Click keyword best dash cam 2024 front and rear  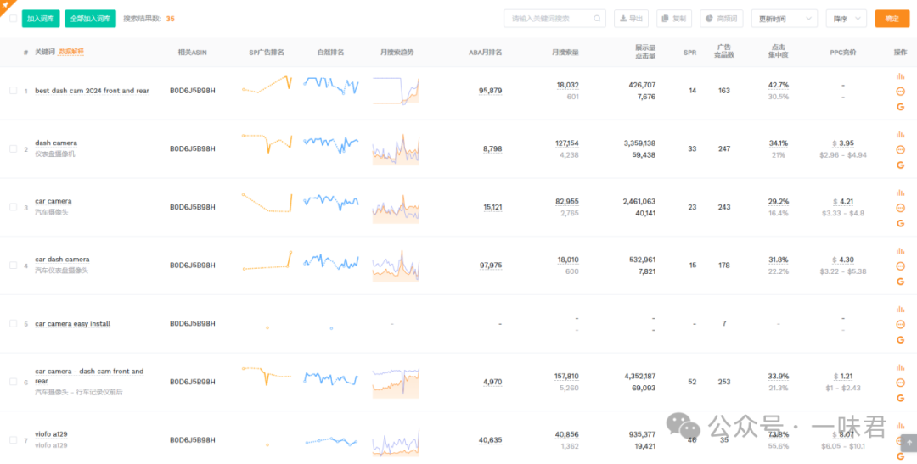point(92,91)
